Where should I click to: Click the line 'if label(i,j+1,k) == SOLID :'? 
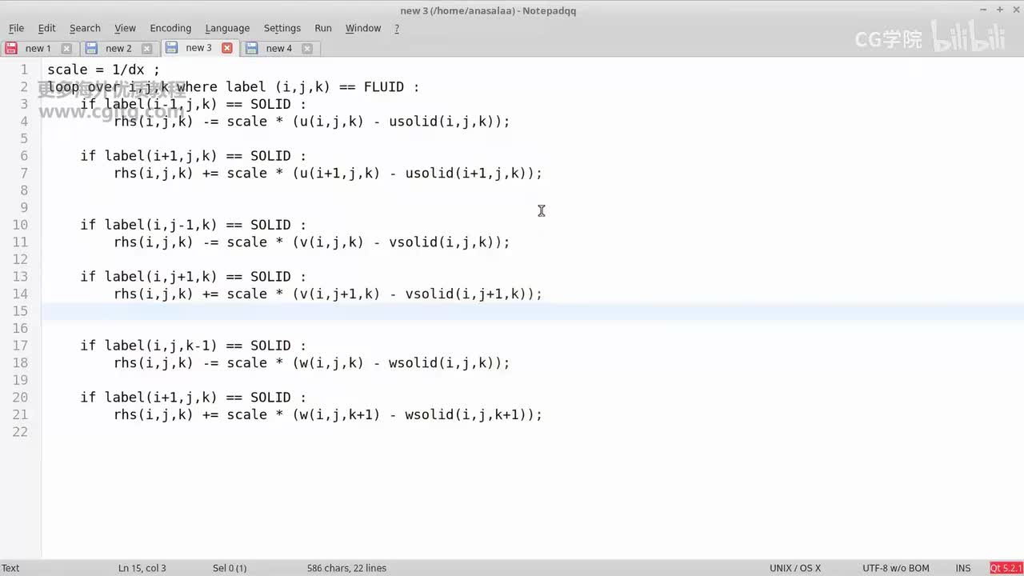click(193, 277)
